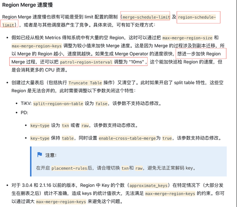This screenshot has height=207, width=237.
Task: Click max-merge-region-size code in first bullet
Action: (x=188, y=38)
